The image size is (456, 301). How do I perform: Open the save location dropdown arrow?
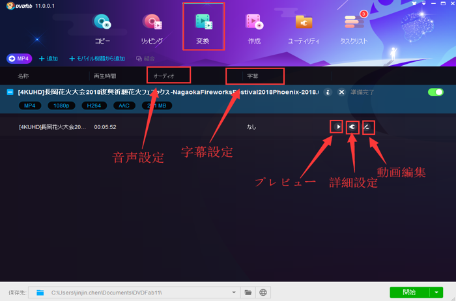(x=234, y=293)
